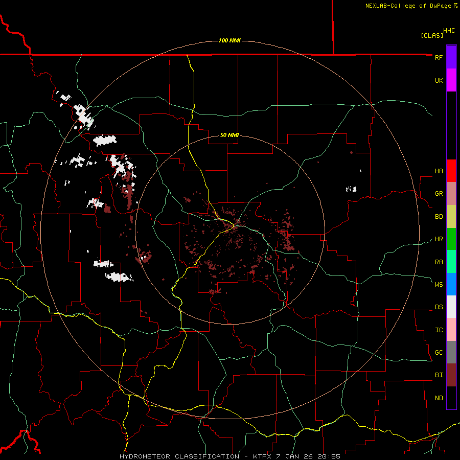Click the DS white legend swatch
The image size is (460, 460).
(x=451, y=307)
